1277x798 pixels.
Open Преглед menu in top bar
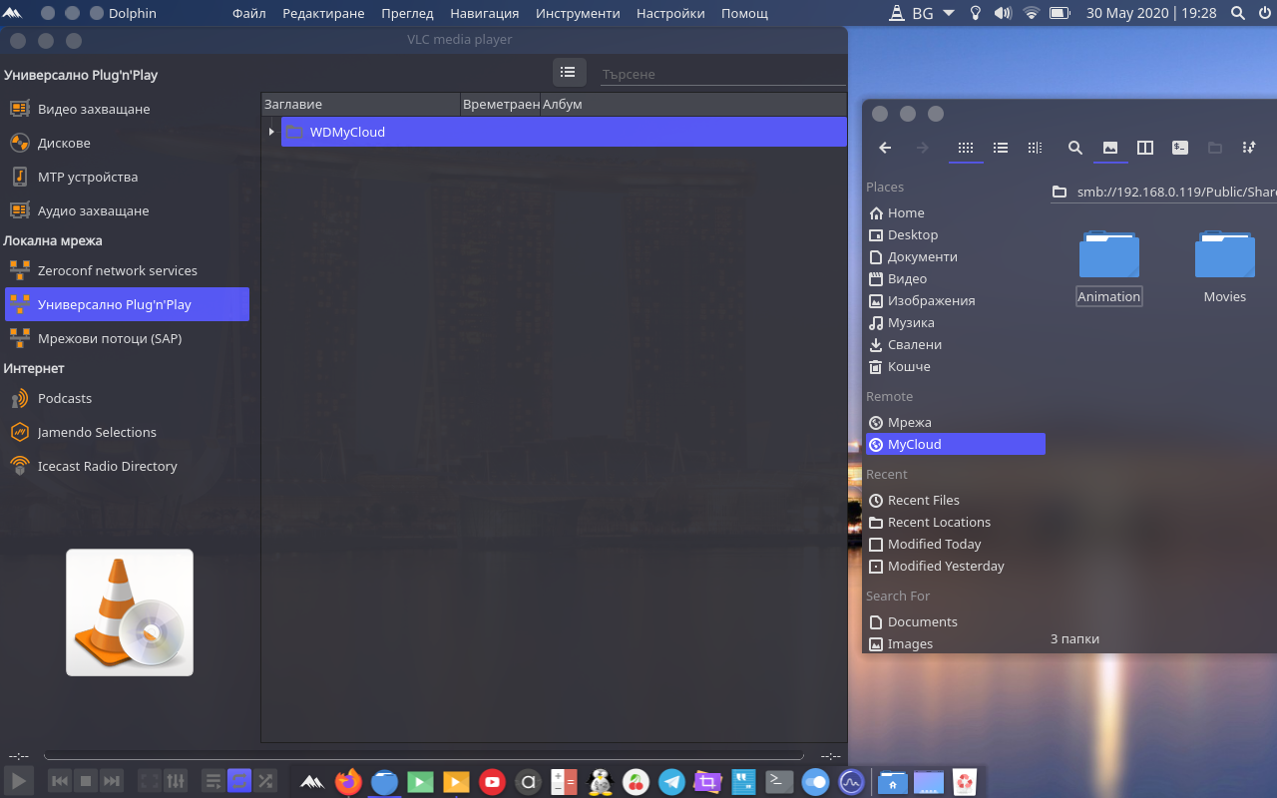tap(407, 13)
